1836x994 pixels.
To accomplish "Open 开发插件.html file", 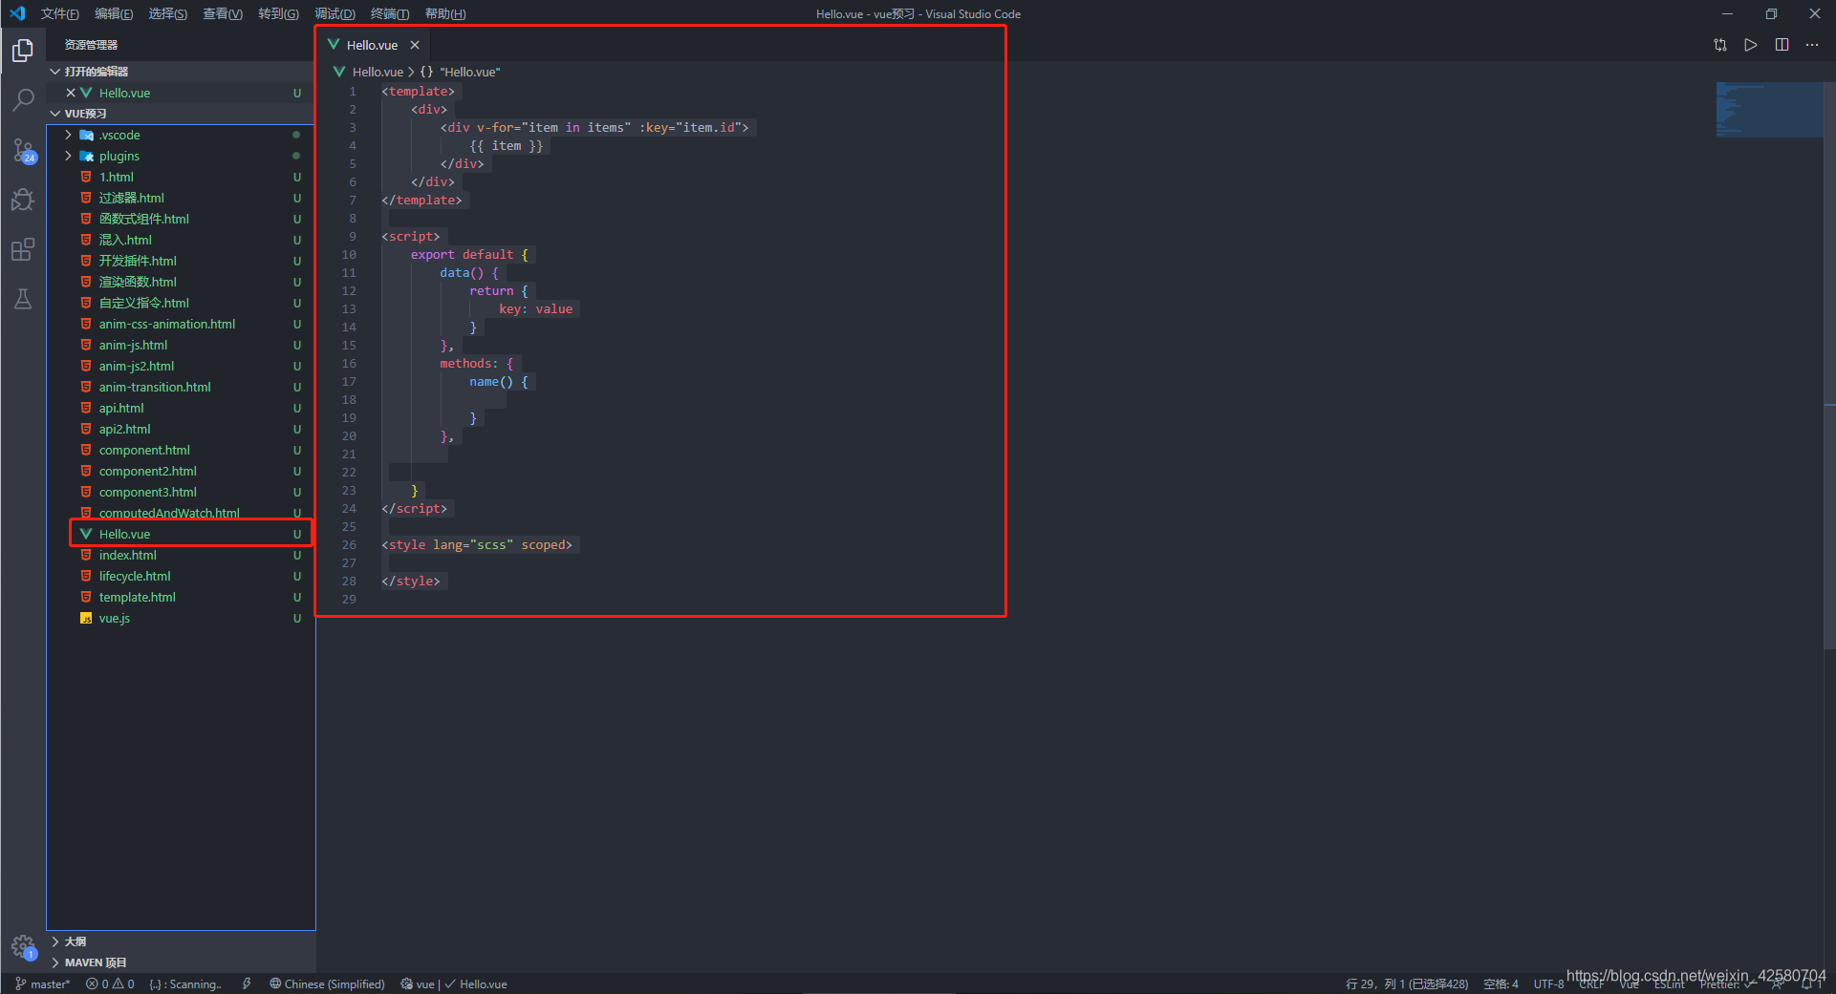I will coord(182,261).
